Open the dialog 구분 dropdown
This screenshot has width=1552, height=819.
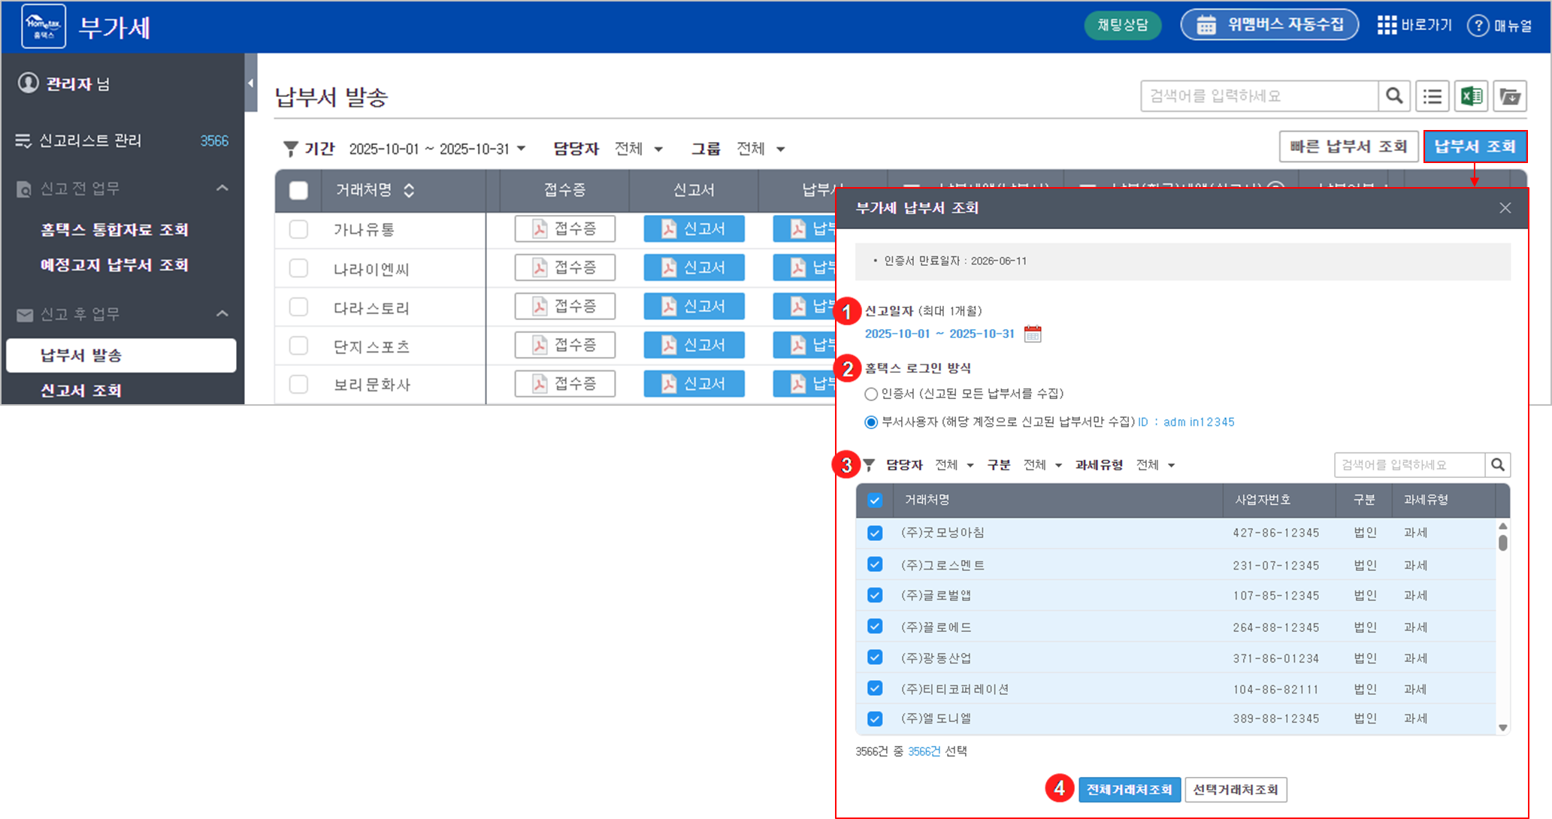click(1043, 465)
